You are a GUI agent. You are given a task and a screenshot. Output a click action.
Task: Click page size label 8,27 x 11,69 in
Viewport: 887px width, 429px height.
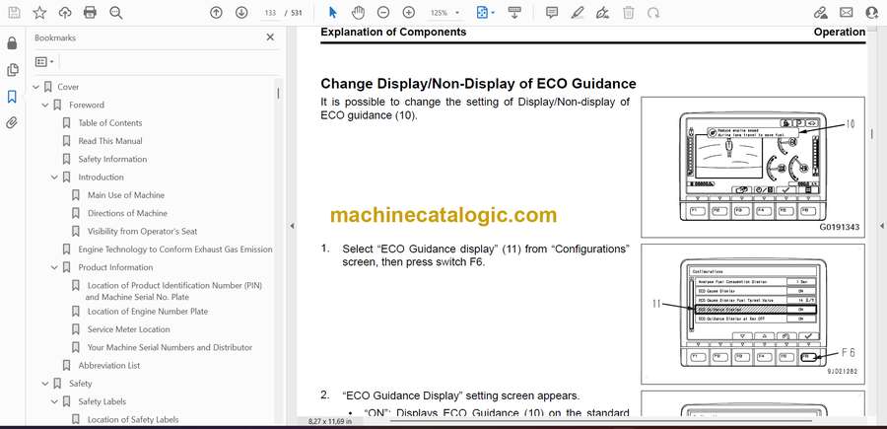coord(330,421)
